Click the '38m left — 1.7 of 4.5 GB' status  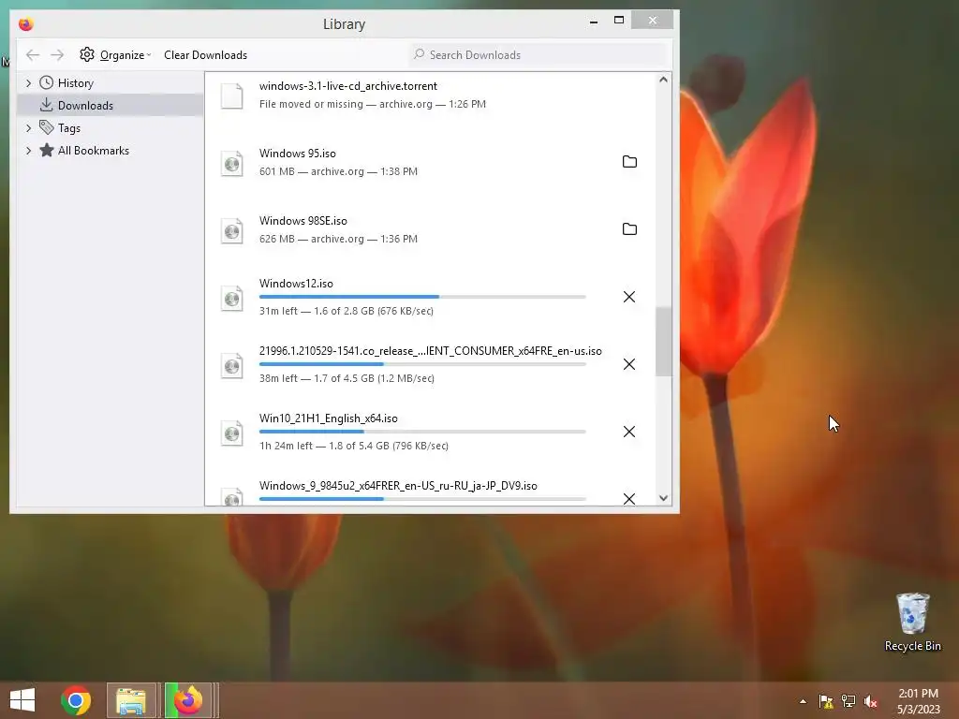click(347, 378)
